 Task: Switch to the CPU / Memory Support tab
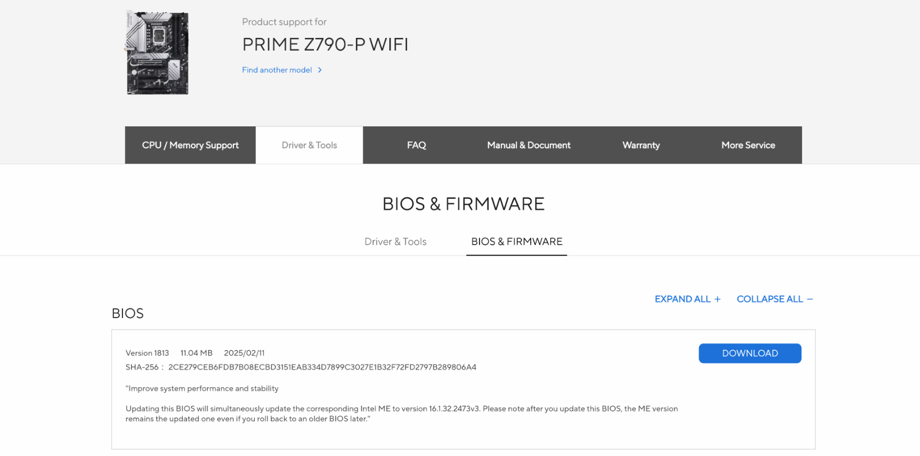coord(190,145)
